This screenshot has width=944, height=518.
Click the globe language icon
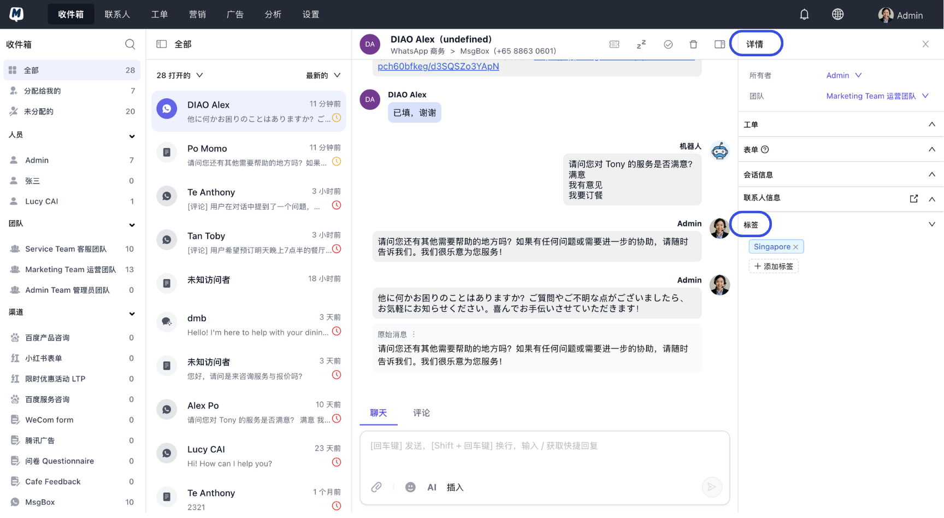tap(837, 14)
